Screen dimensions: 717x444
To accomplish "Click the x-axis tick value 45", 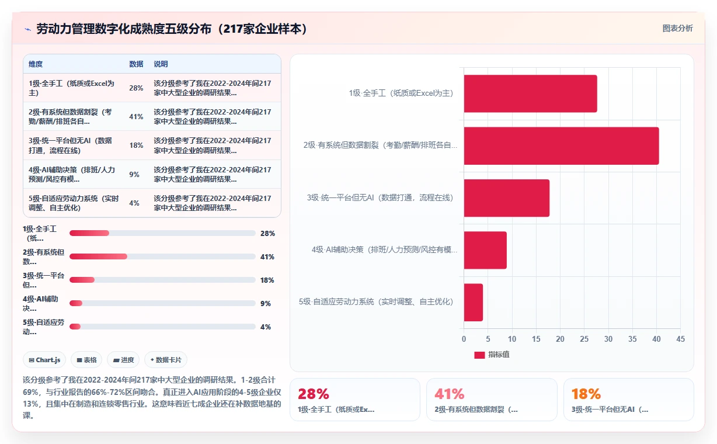I will pos(680,339).
